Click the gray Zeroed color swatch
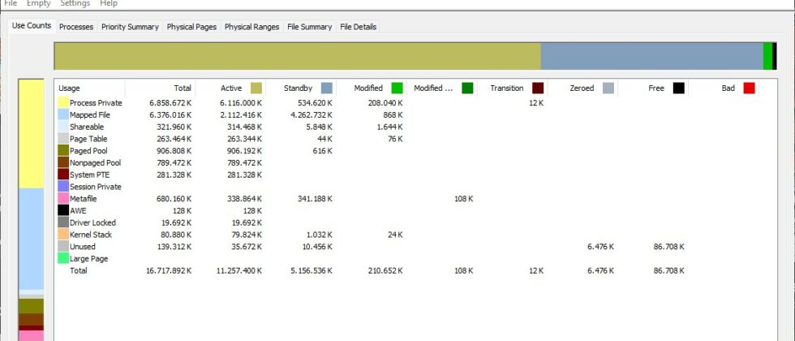 [608, 88]
